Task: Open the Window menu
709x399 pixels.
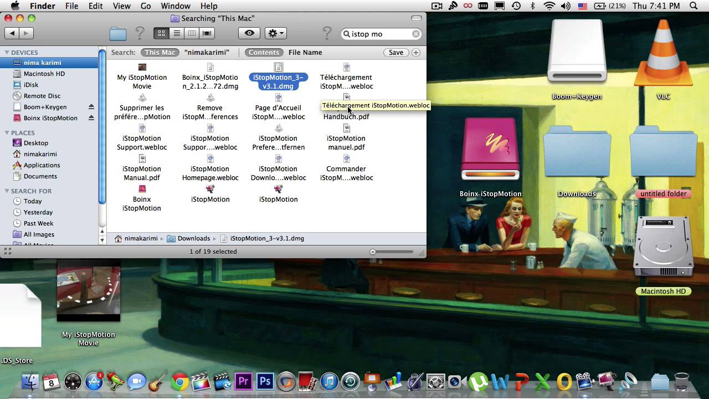Action: tap(175, 6)
